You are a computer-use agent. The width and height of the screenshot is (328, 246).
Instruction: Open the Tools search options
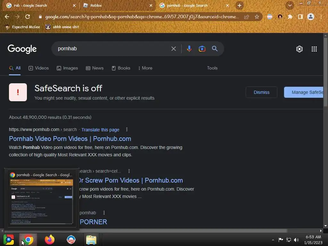pos(212,68)
